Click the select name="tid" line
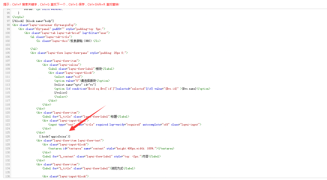The width and height of the screenshot is (327, 180). point(68,77)
